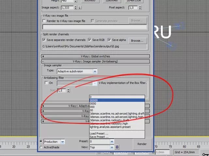
Task: Choose preset 000 in the list
Action: point(117,107)
